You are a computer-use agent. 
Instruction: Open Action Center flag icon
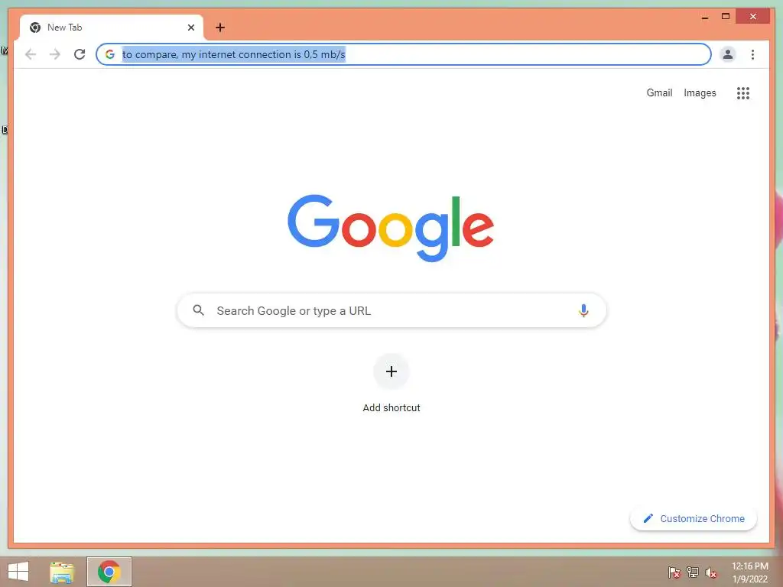(674, 572)
